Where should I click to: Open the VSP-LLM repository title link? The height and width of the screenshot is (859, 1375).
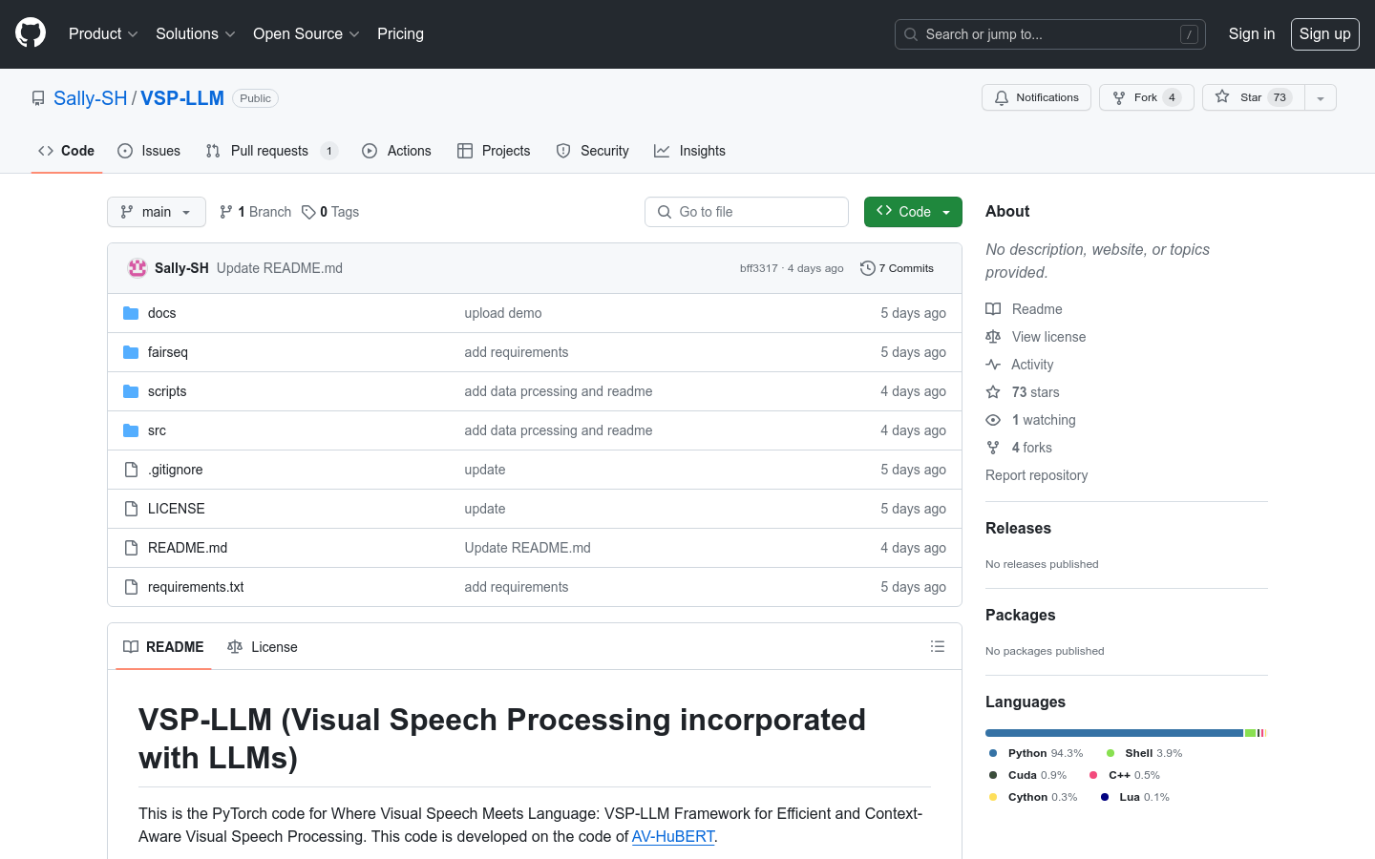coord(182,98)
